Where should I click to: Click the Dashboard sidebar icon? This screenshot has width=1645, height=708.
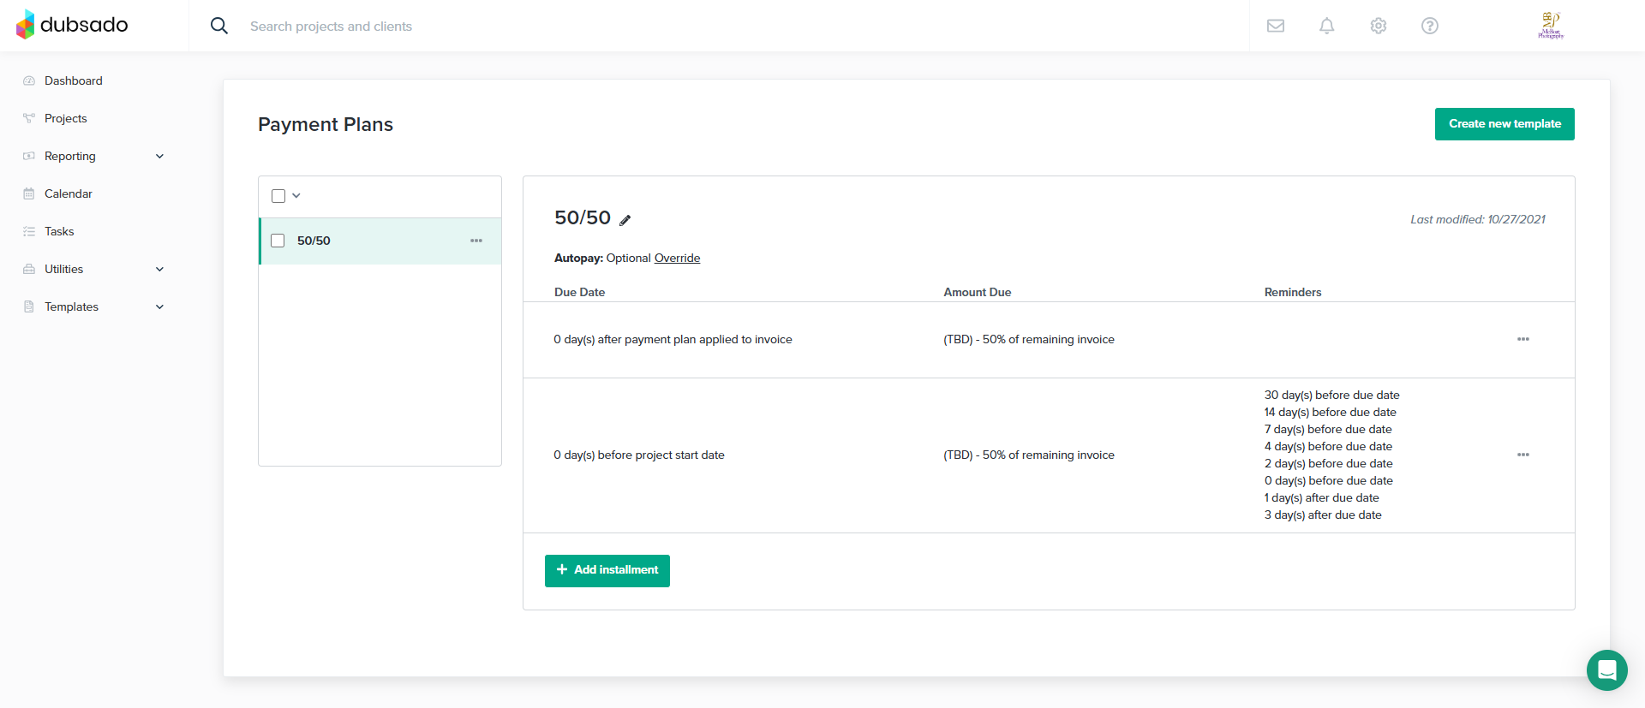click(x=29, y=80)
